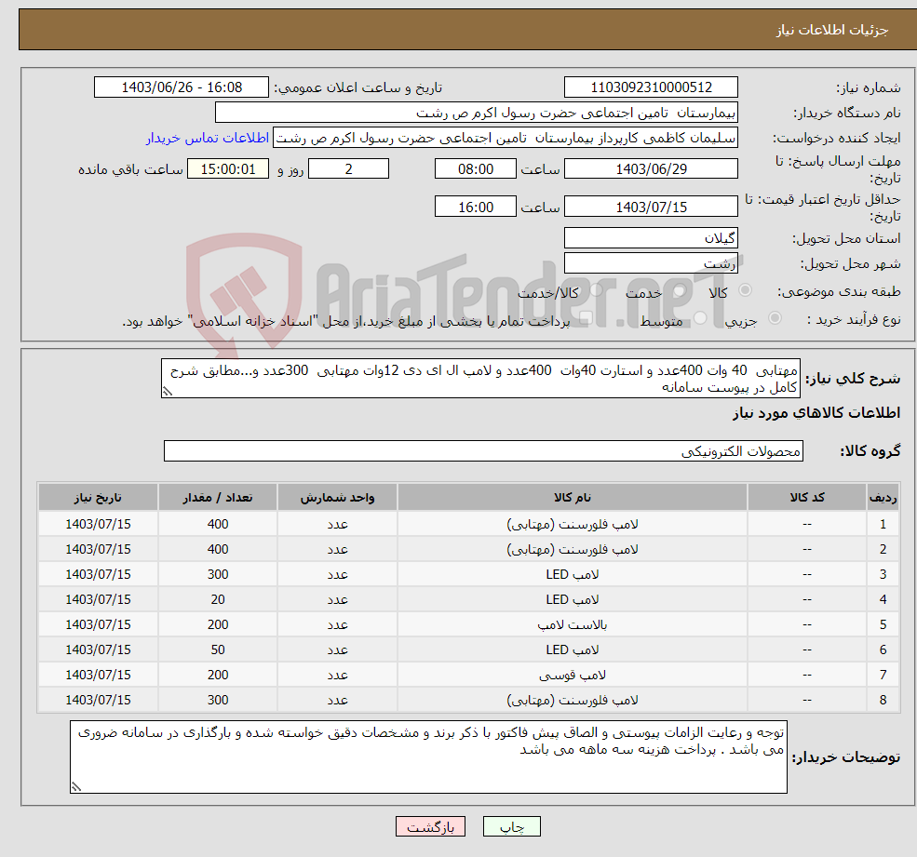The width and height of the screenshot is (917, 857).
Task: Click the اطلاعات کالاهای مورد نیاز heading
Action: click(816, 413)
